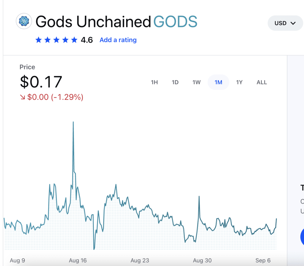Click the chevron in the USD selector
Viewport: 304px width, 266px height.
[x=293, y=23]
